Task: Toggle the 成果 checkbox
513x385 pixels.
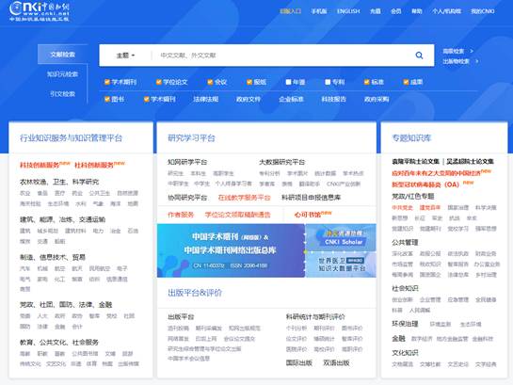Action: point(406,82)
